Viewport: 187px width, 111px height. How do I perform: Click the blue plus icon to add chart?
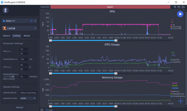pos(181,101)
